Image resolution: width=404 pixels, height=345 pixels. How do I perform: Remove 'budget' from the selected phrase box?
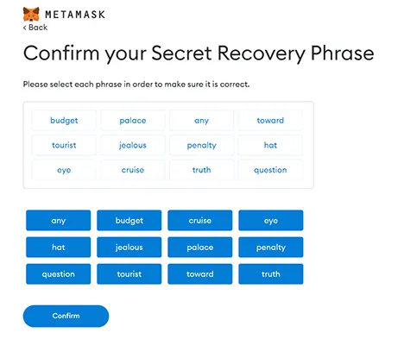[64, 121]
